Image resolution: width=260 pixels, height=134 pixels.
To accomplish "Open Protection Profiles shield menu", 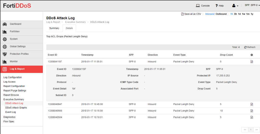I will tap(19, 54).
